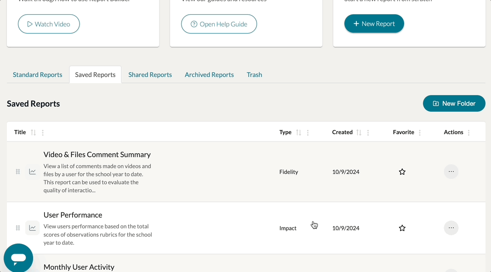The height and width of the screenshot is (272, 491).
Task: Click chart icon beside User Performance report
Action: pos(33,228)
